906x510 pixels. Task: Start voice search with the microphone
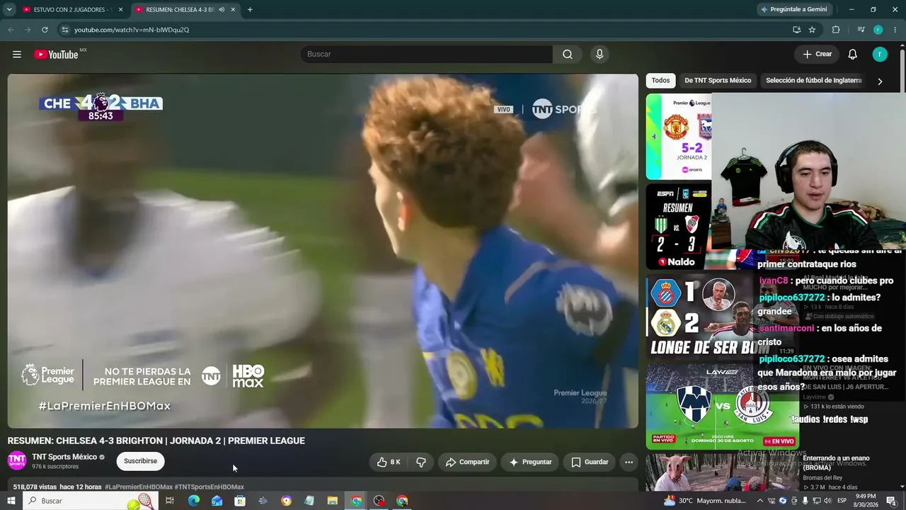pyautogui.click(x=600, y=55)
